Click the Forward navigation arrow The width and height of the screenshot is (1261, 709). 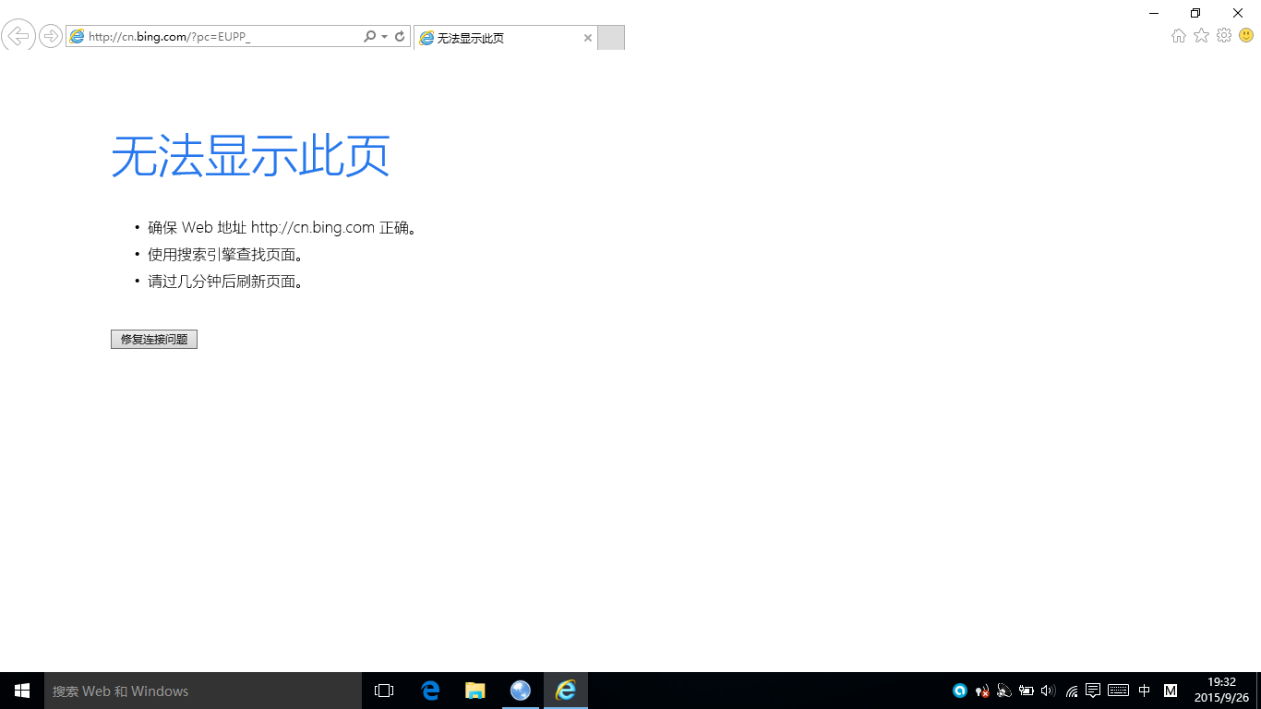pos(51,37)
